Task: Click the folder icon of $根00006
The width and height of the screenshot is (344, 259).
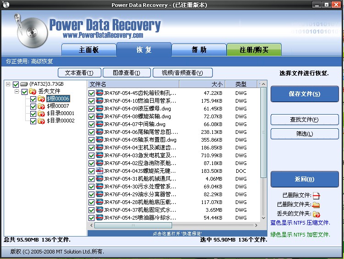Action: pos(41,99)
